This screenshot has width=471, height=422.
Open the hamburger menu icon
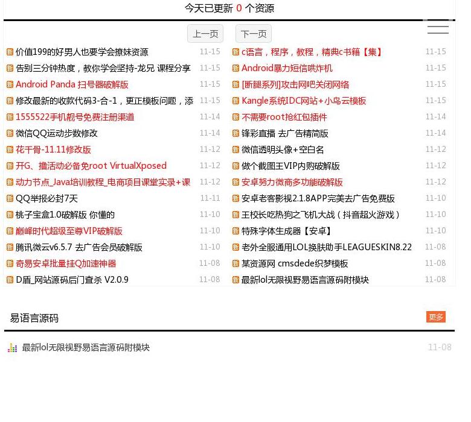438,30
